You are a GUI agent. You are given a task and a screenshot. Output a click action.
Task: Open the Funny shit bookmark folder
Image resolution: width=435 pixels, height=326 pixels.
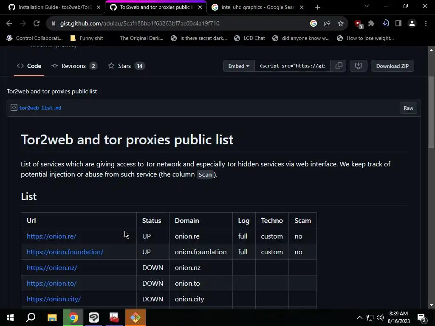point(87,38)
